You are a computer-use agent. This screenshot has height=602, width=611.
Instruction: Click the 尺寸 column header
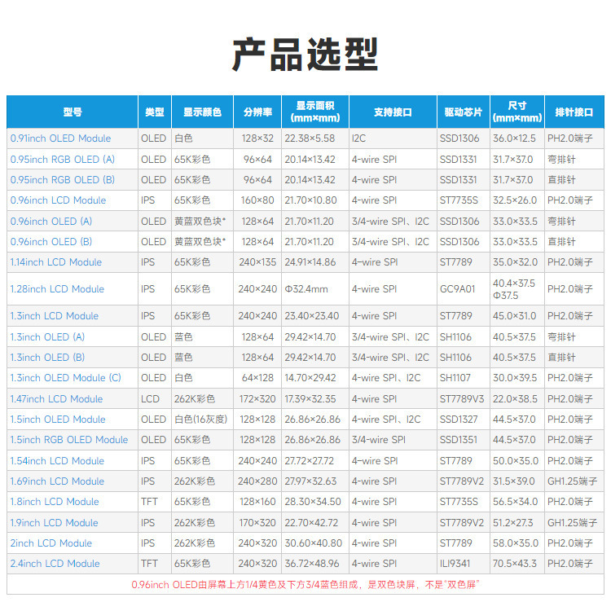[x=517, y=112]
